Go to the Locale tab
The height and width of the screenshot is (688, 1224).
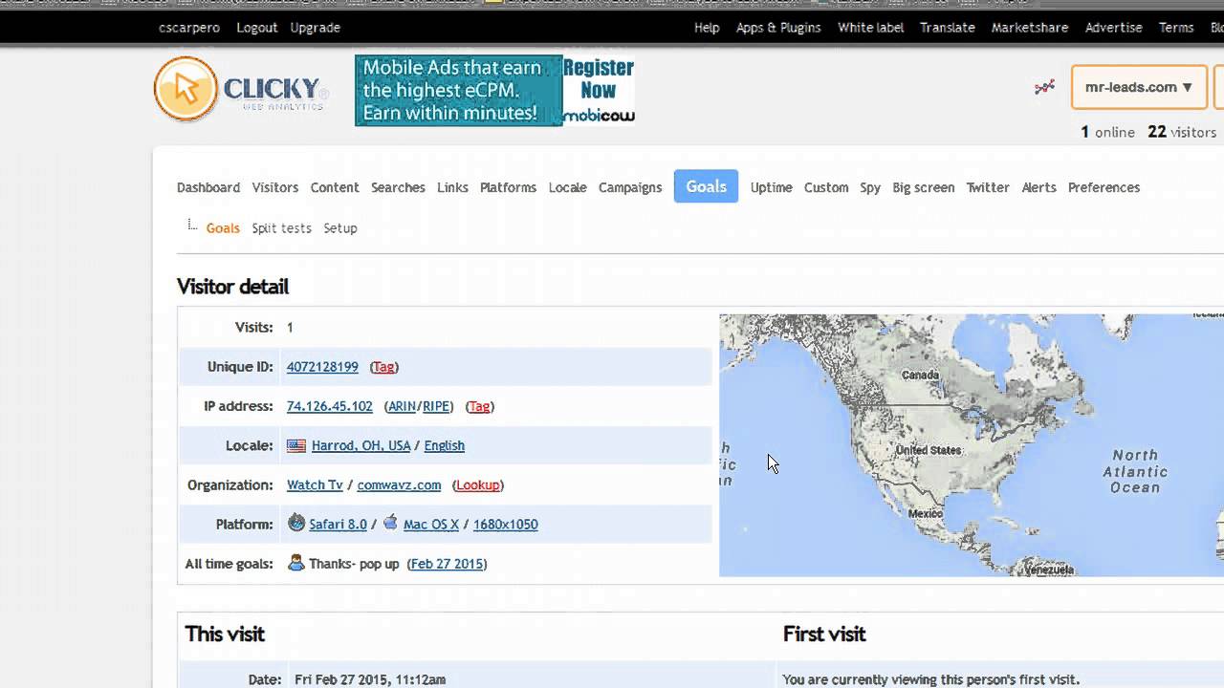click(x=567, y=187)
